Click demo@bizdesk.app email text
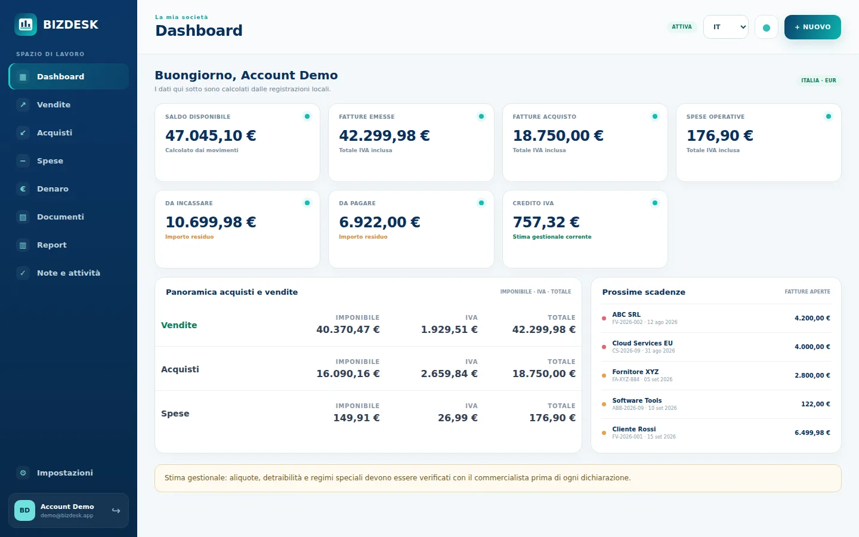Viewport: 859px width, 537px height. [67, 516]
